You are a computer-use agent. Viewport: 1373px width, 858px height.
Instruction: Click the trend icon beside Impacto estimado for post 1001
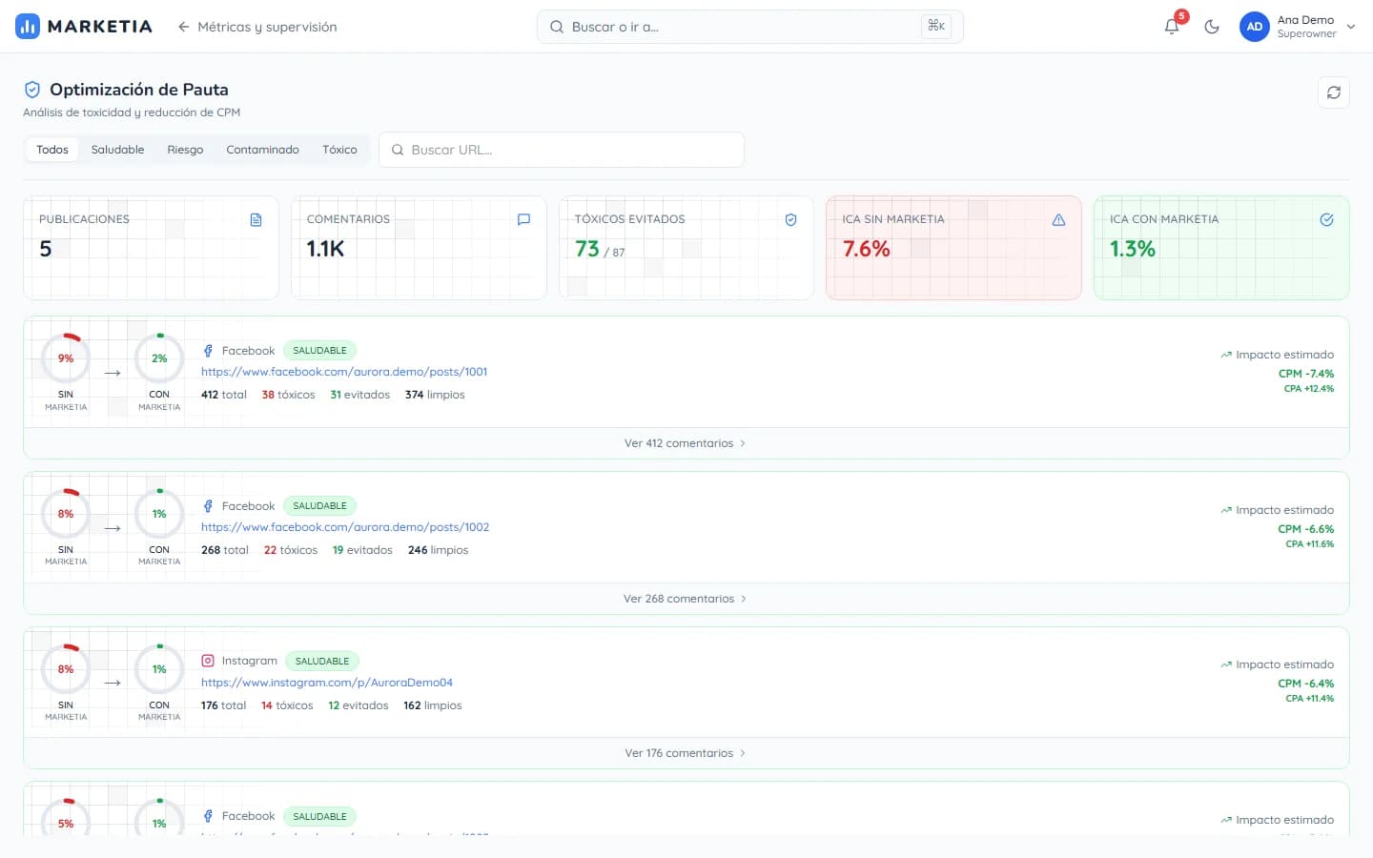[x=1226, y=355]
